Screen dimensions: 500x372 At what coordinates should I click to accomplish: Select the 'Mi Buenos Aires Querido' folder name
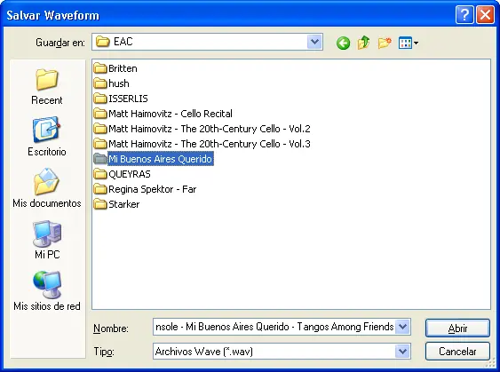point(161,159)
